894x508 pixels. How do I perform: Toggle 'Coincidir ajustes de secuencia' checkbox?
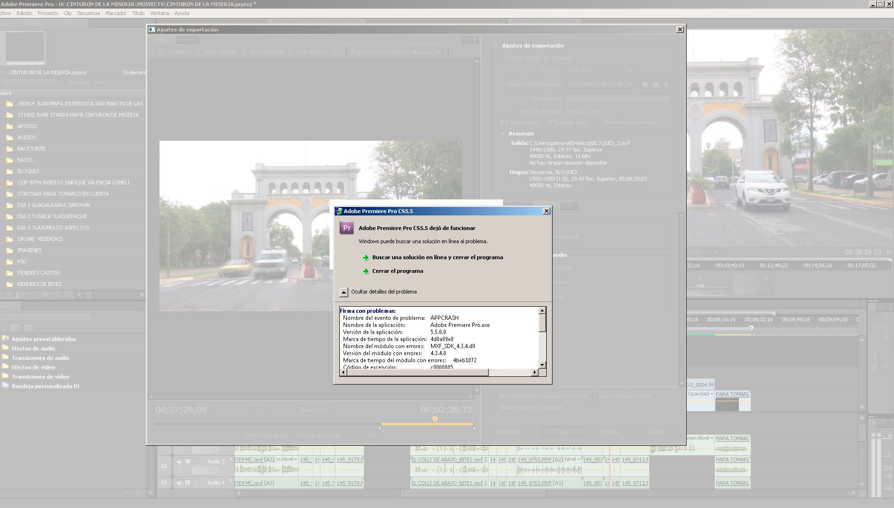point(501,57)
